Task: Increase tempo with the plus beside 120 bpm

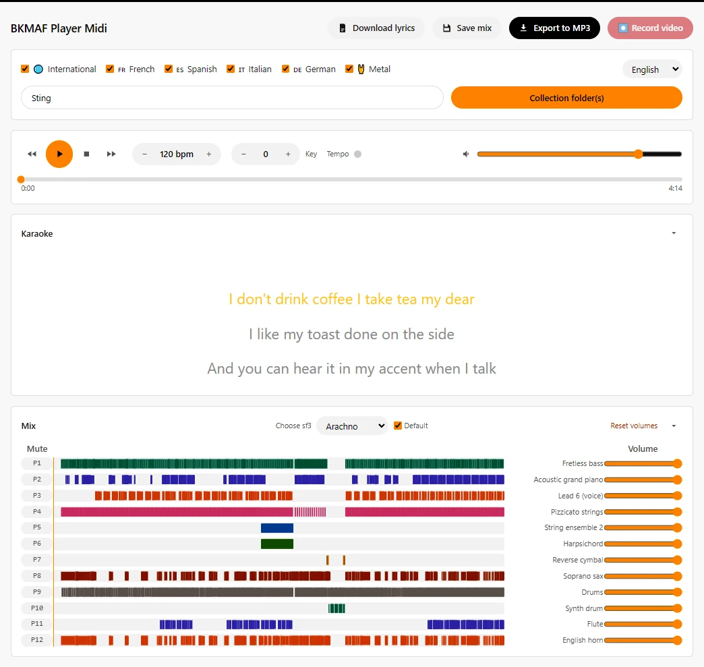Action: 209,154
